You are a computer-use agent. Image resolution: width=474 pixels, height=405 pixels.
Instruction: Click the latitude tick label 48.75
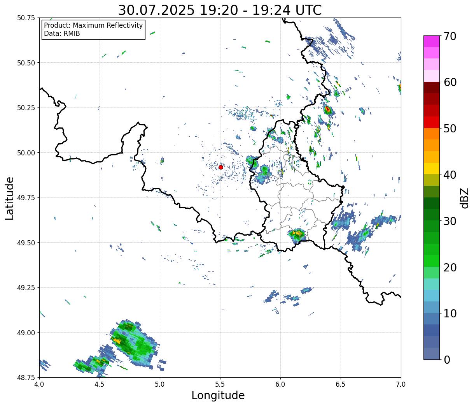[26, 377]
